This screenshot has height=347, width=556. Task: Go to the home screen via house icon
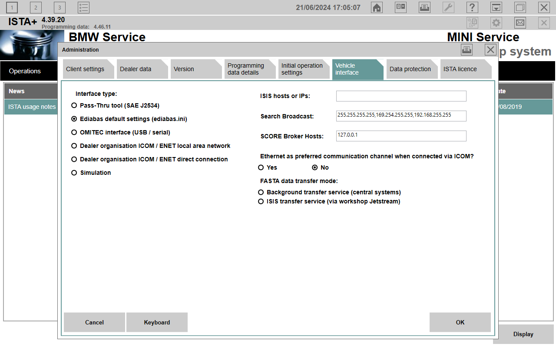click(x=377, y=7)
